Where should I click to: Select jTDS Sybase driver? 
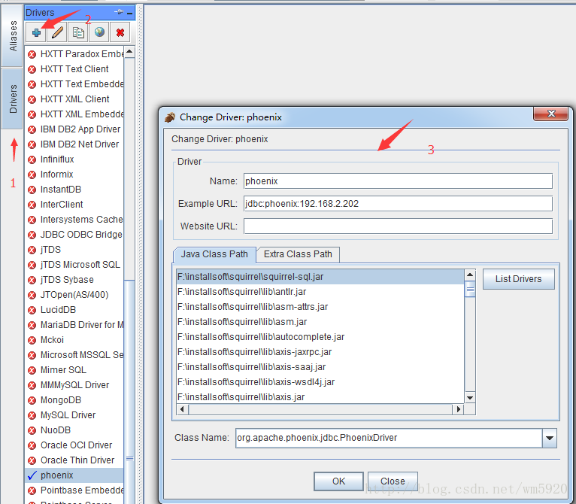click(74, 280)
